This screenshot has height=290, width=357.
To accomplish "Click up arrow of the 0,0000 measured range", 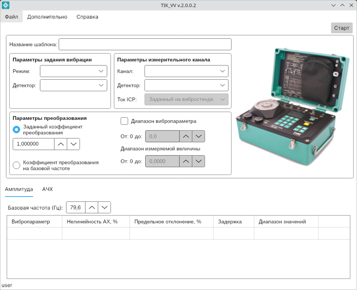I will coord(186,161).
